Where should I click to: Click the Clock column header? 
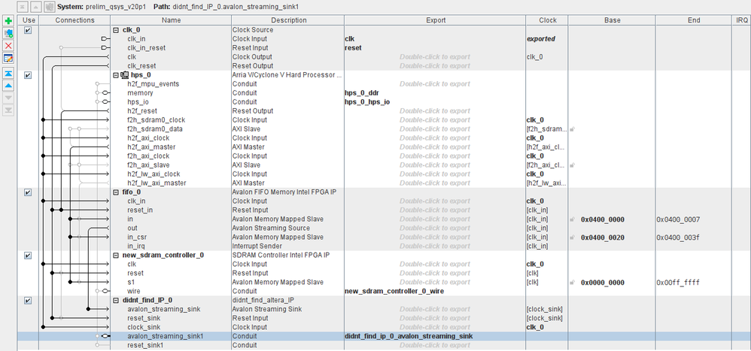pos(547,20)
